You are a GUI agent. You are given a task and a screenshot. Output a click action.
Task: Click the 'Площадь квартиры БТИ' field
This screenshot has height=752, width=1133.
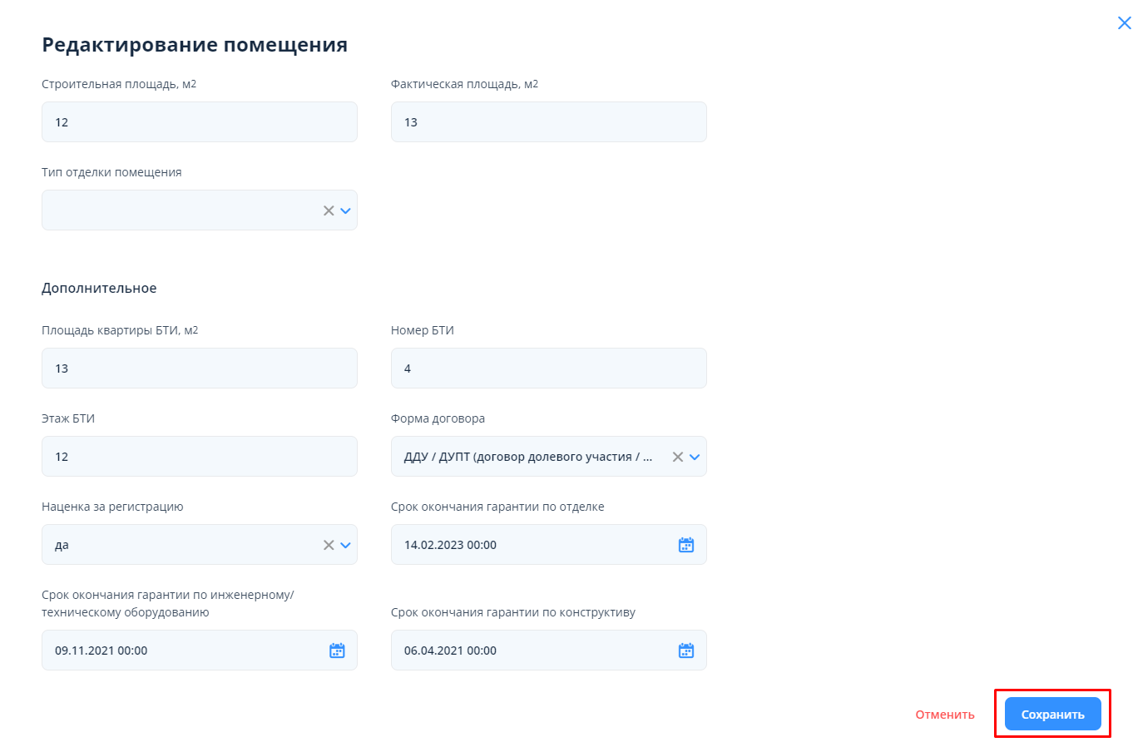(200, 369)
